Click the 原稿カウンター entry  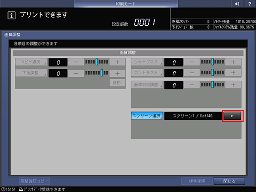(x=191, y=22)
